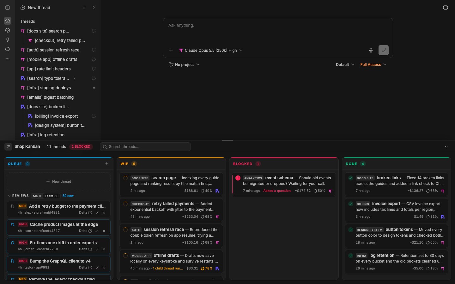The width and height of the screenshot is (455, 284).
Task: Open Delta external link on Cache product images review
Action: point(85,231)
